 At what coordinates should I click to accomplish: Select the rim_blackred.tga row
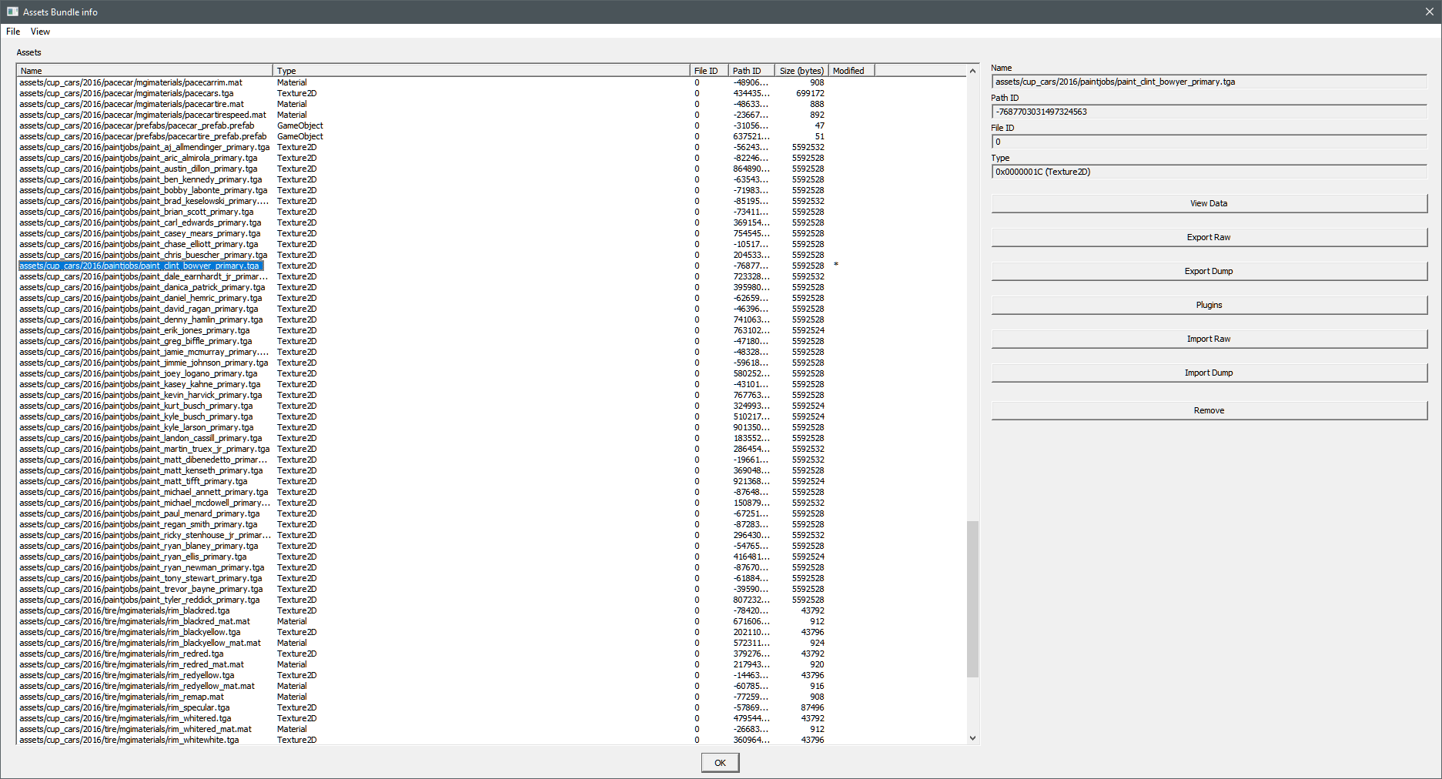click(491, 610)
